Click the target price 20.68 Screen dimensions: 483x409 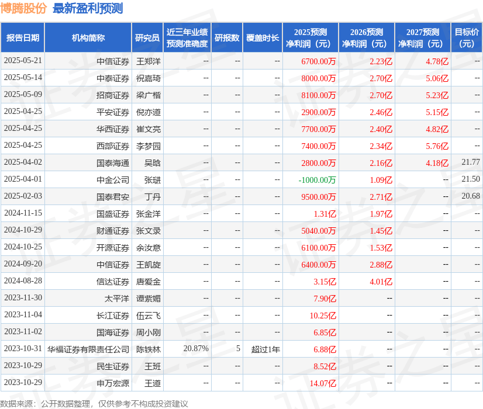click(x=471, y=196)
